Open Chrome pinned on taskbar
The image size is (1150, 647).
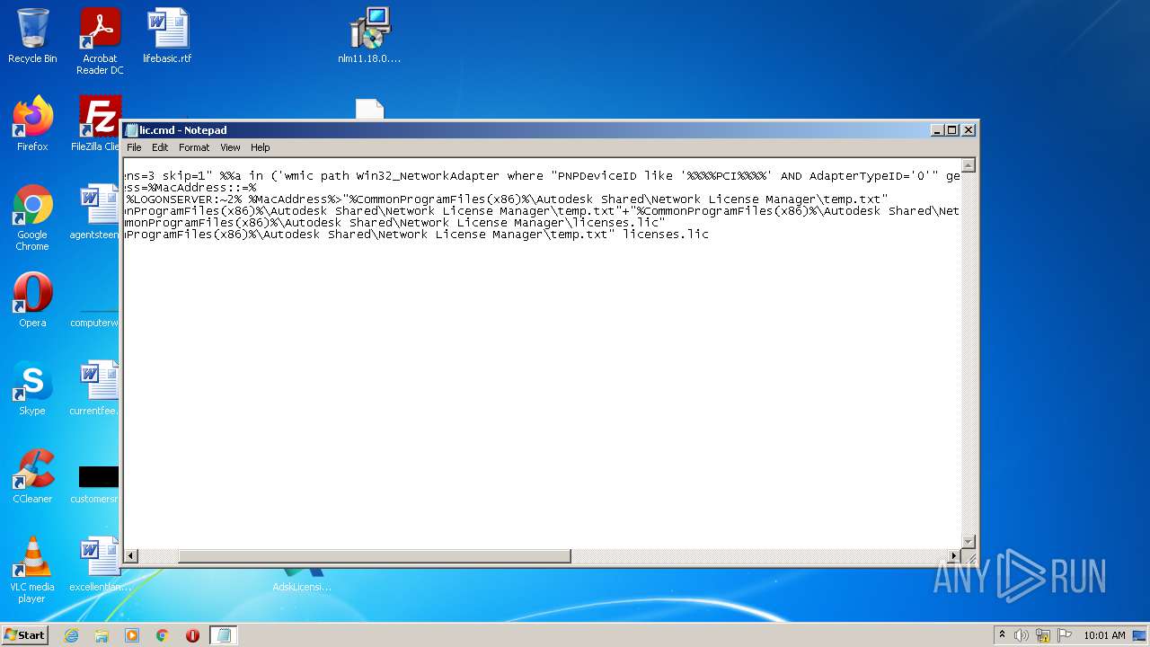pos(163,635)
